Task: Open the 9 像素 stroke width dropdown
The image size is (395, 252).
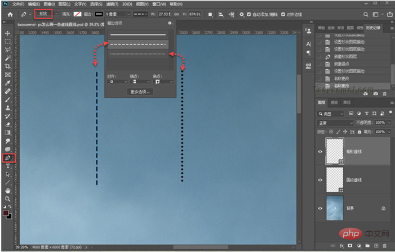Action: coord(128,14)
